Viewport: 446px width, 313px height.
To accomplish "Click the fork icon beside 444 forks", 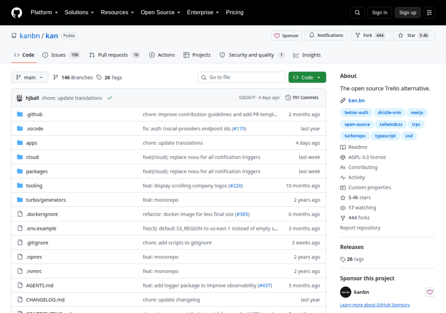I will (x=343, y=218).
